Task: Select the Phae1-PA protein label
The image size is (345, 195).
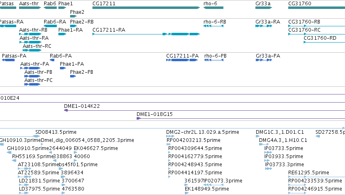Action: coord(72,64)
